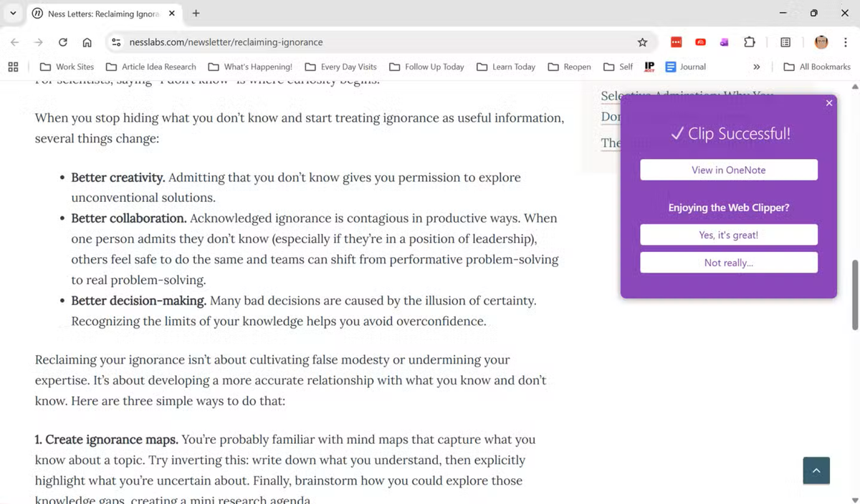Screen dimensions: 860x504
Task: Open the All Bookmarks folder
Action: click(817, 67)
